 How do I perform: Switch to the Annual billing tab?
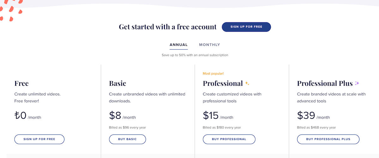tap(178, 45)
